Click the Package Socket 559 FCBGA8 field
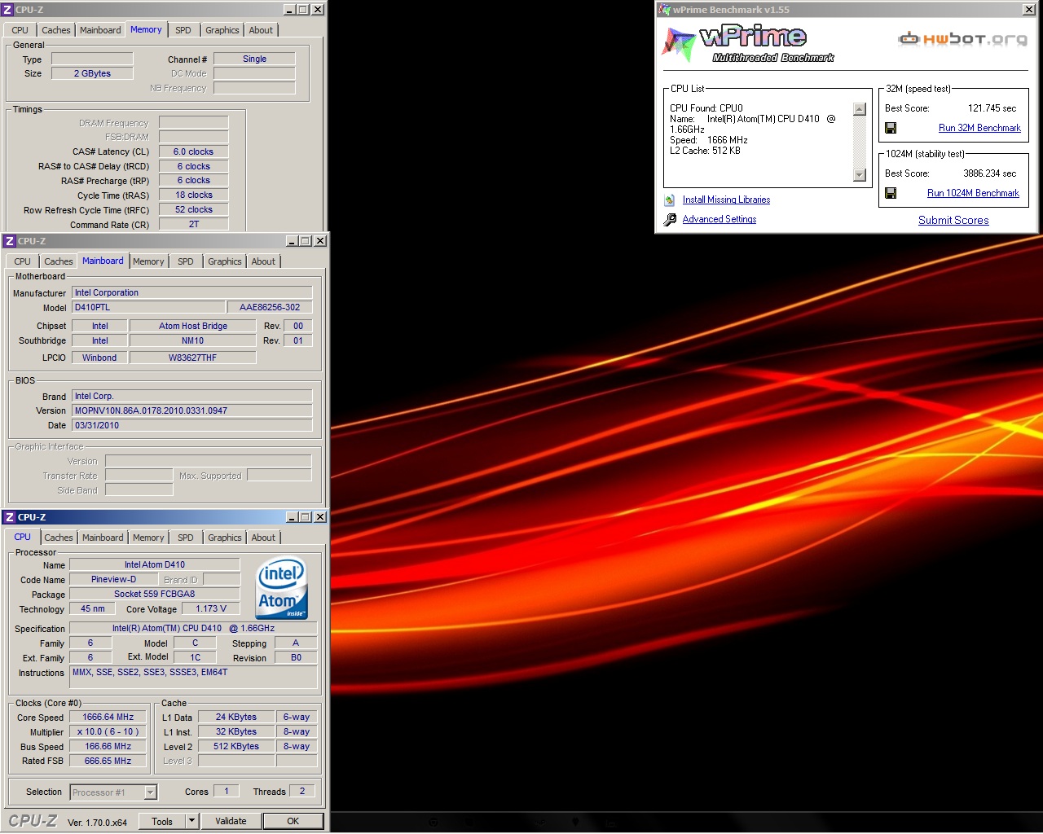This screenshot has width=1043, height=834. tap(155, 594)
